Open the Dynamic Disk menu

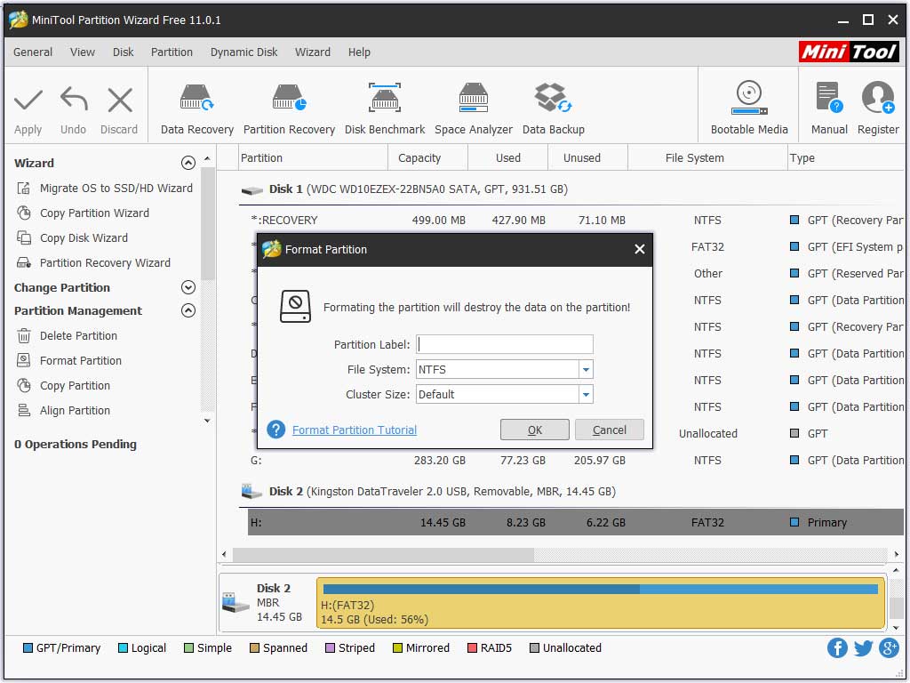pos(243,52)
